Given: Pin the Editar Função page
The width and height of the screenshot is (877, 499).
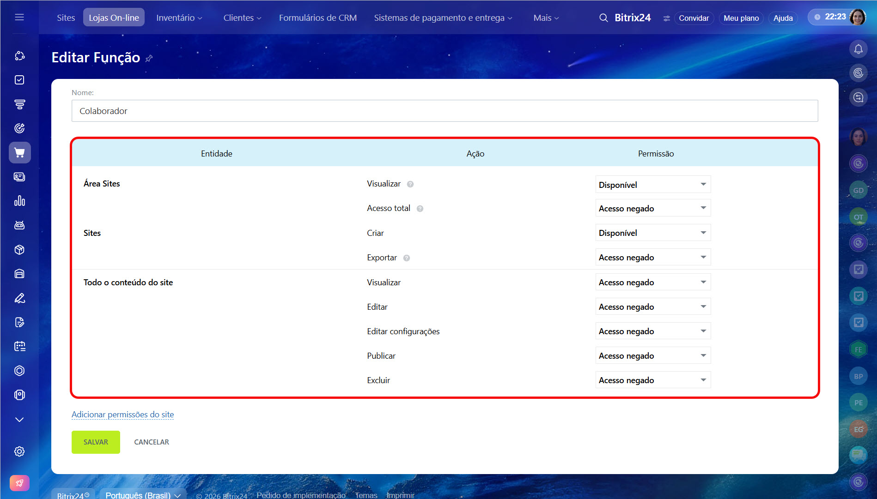Looking at the screenshot, I should tap(149, 59).
